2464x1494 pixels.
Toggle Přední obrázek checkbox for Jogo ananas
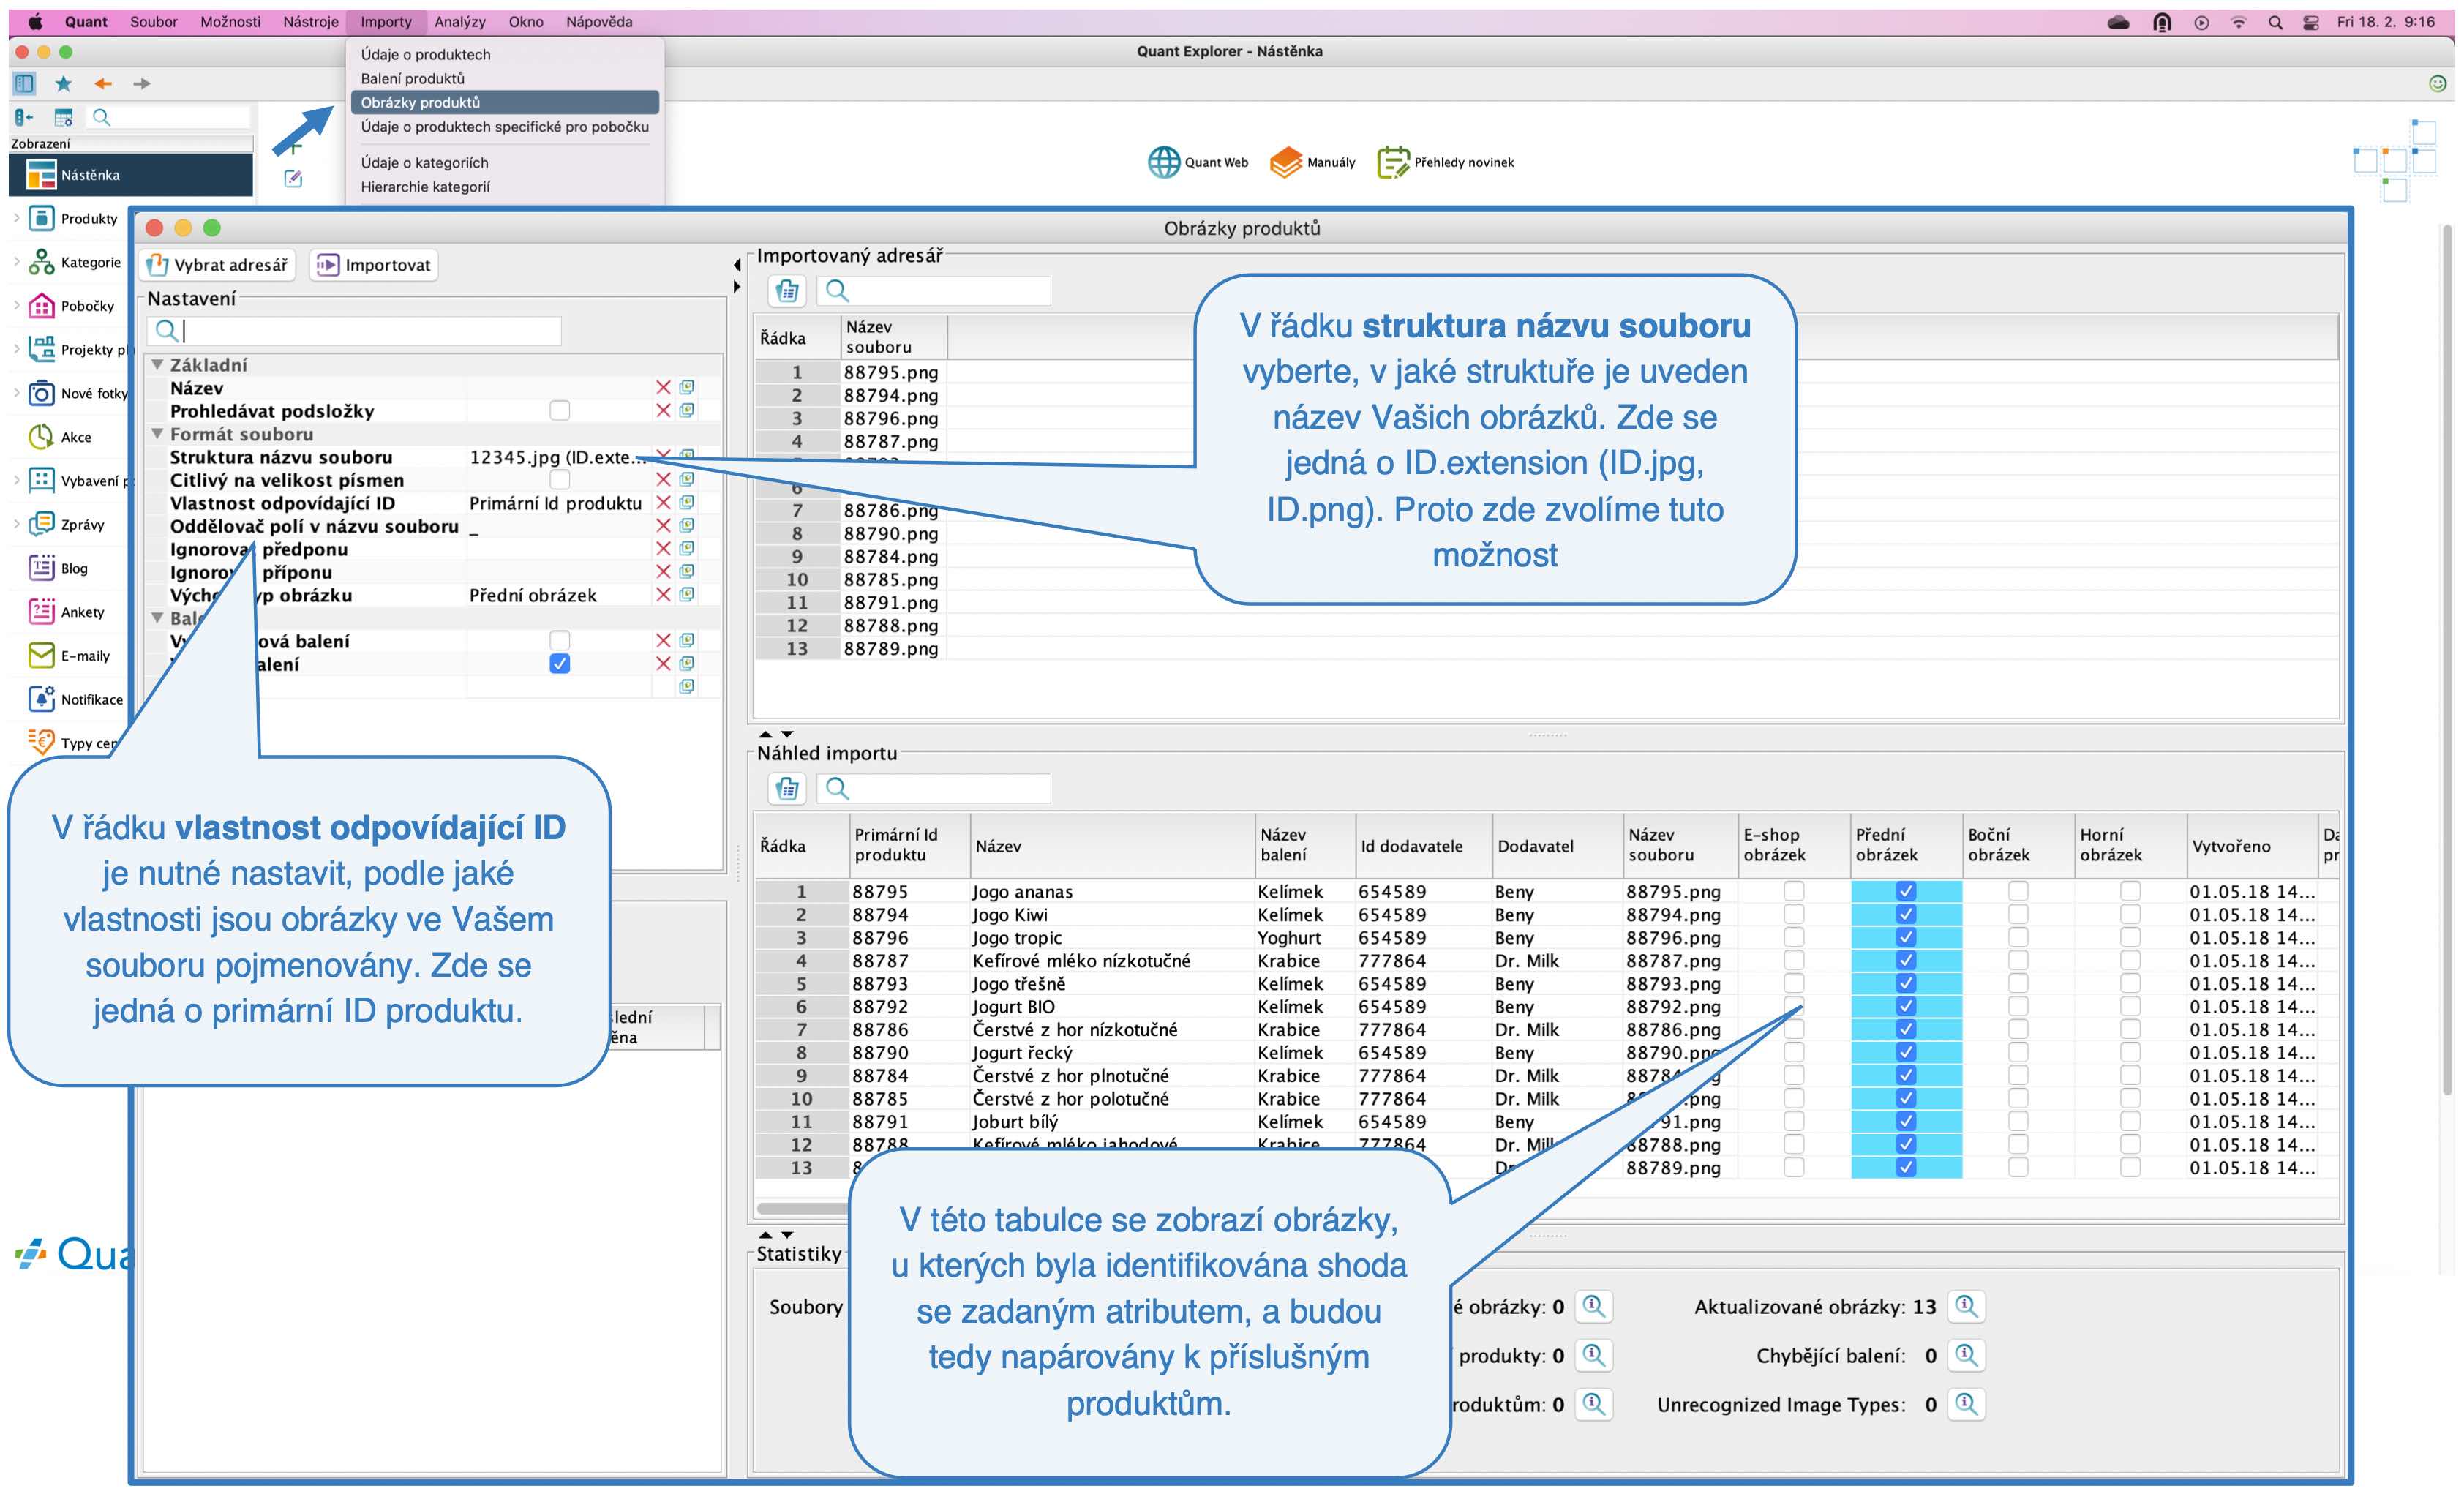click(x=1906, y=891)
